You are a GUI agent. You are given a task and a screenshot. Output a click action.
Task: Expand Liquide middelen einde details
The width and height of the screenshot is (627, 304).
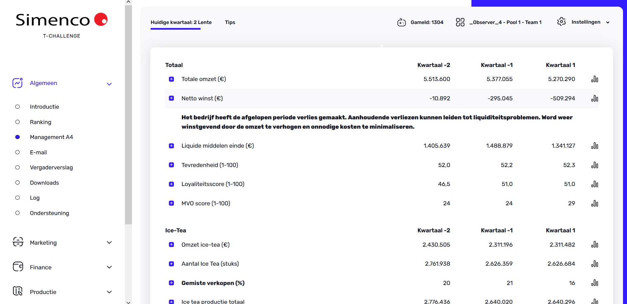point(171,146)
